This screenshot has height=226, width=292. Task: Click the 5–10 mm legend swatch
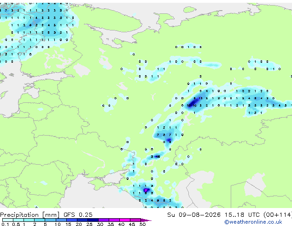pyautogui.click(x=50, y=220)
